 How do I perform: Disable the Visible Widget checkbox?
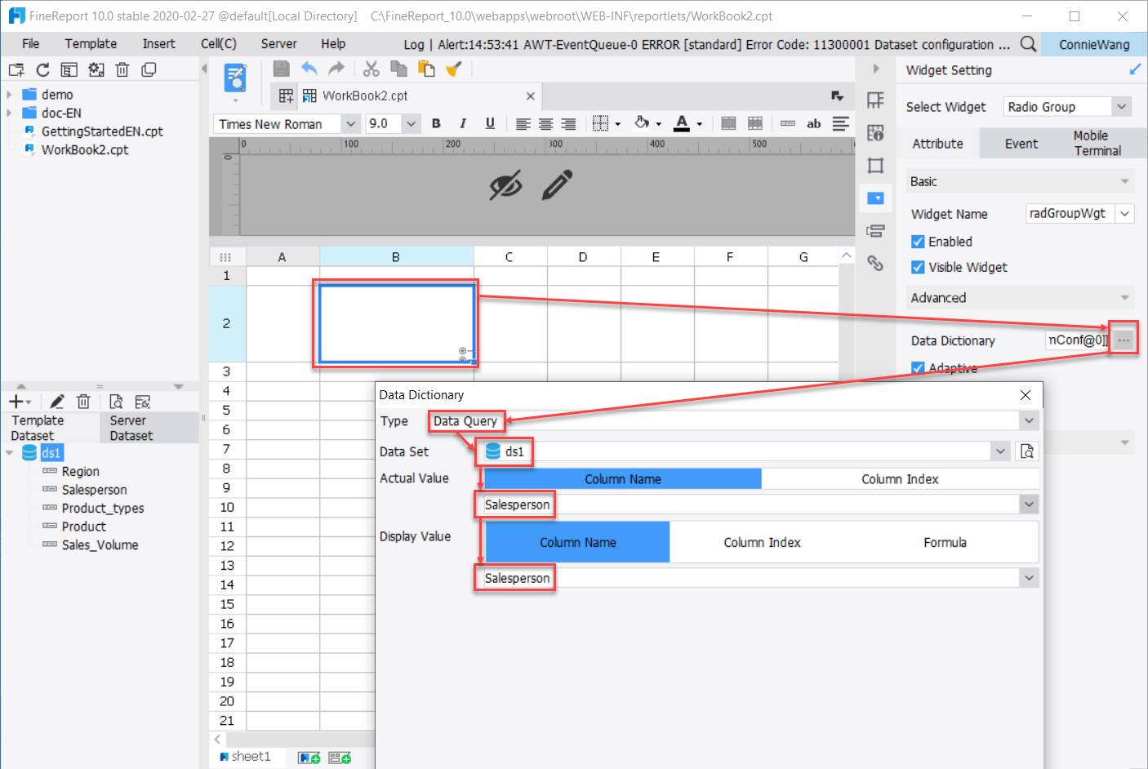(917, 267)
